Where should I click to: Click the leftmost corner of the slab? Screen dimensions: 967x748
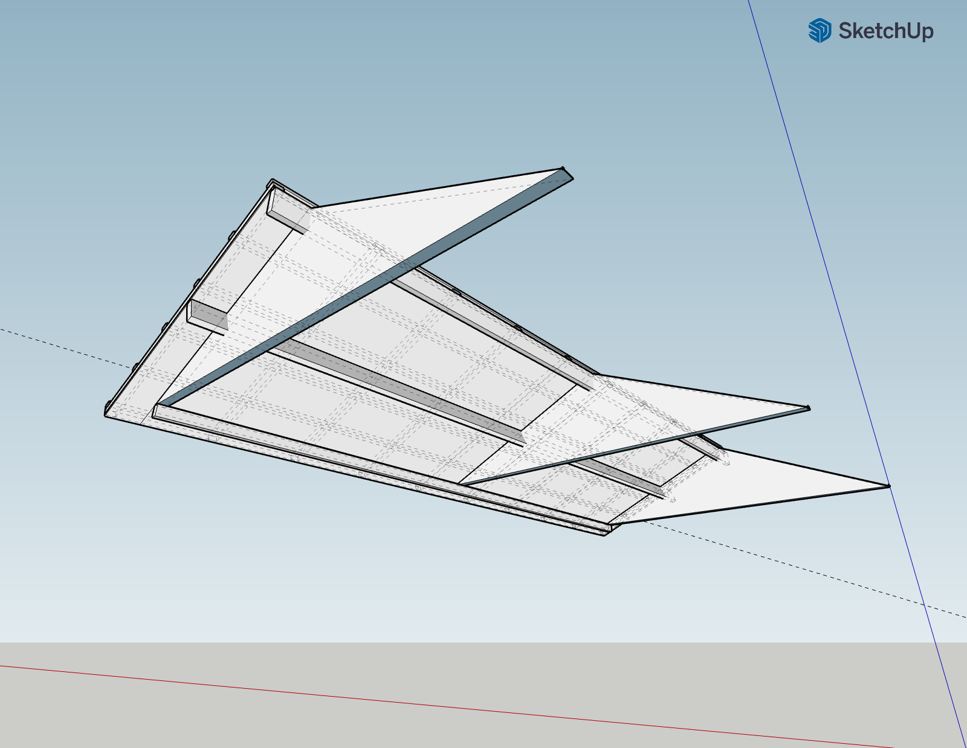pyautogui.click(x=106, y=413)
